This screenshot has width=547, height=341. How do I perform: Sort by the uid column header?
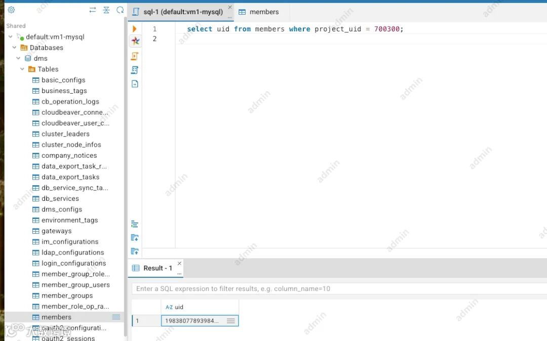pos(200,307)
